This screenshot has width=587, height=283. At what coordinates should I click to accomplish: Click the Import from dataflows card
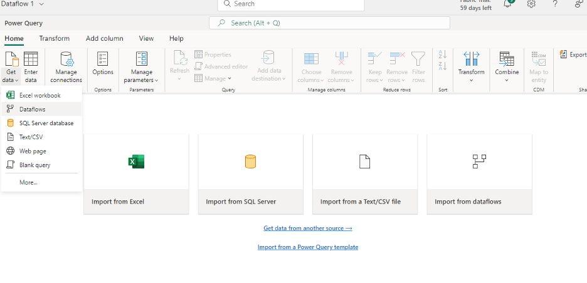pyautogui.click(x=480, y=174)
